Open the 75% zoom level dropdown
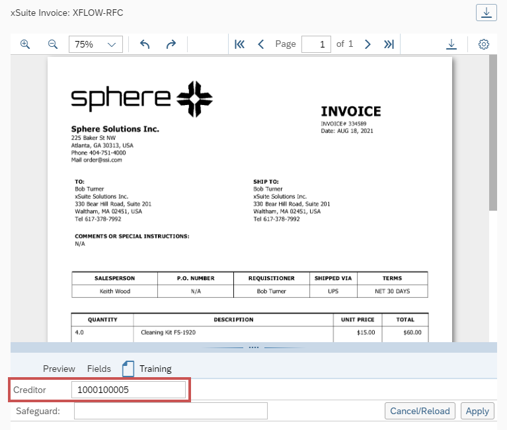507x430 pixels. pyautogui.click(x=96, y=44)
